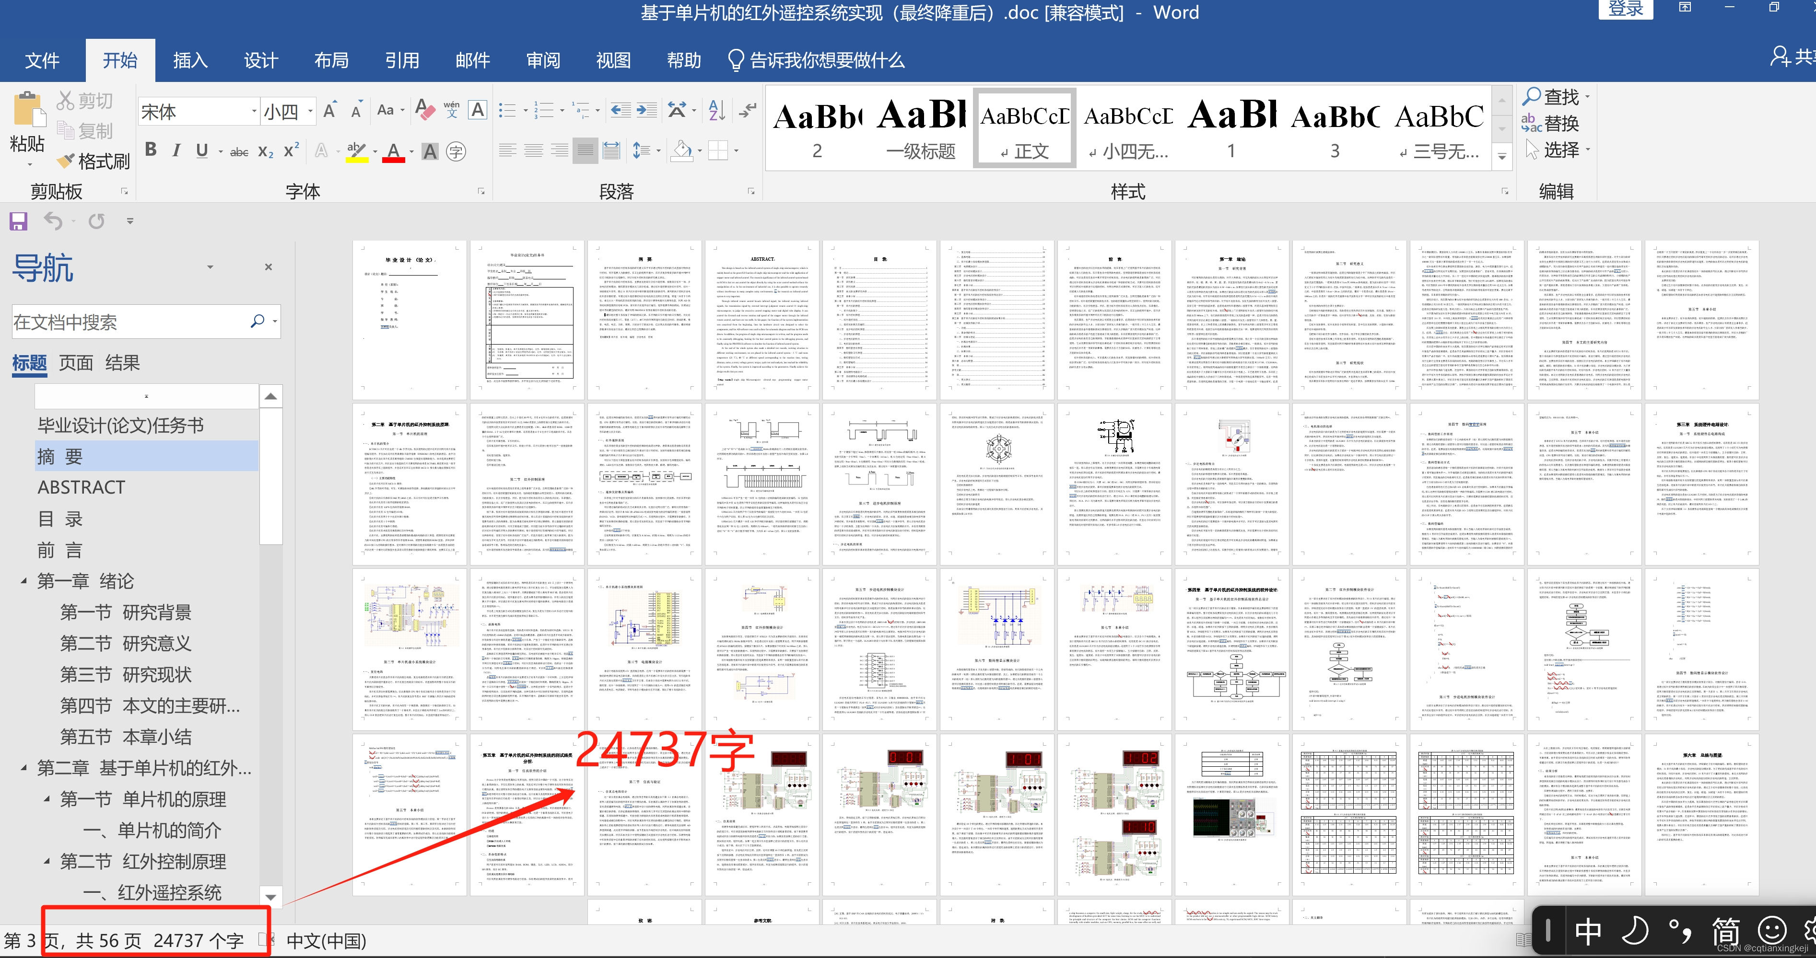1816x958 pixels.
Task: Toggle Bold formatting
Action: (x=151, y=150)
